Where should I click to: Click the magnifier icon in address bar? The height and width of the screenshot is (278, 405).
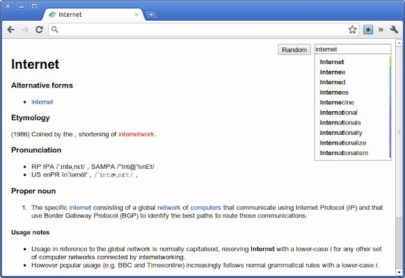[55, 30]
